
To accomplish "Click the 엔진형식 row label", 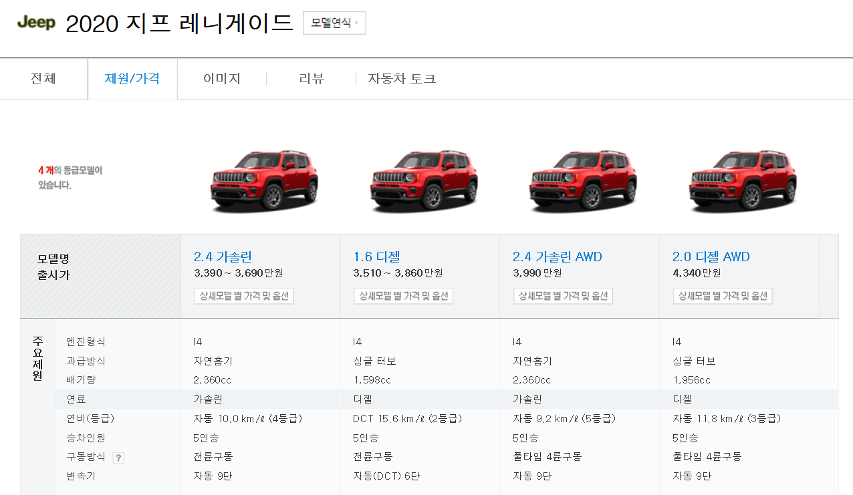I will [x=86, y=341].
